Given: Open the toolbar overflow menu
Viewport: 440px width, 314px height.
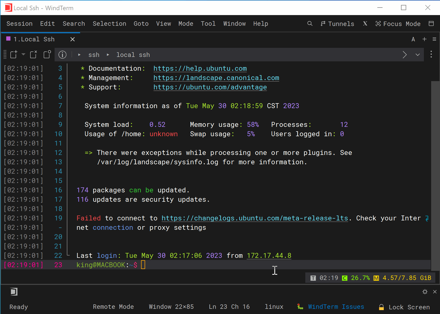Looking at the screenshot, I should (x=431, y=54).
